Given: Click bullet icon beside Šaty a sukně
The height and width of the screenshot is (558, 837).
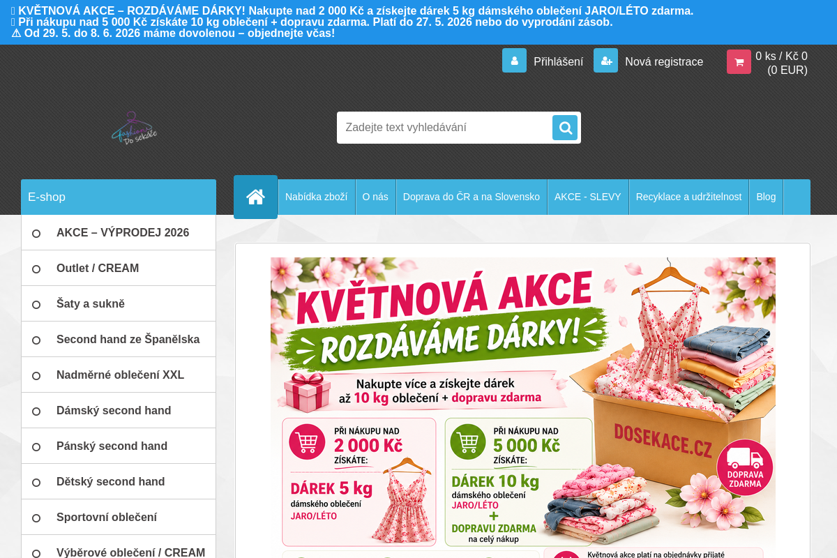Looking at the screenshot, I should (36, 304).
